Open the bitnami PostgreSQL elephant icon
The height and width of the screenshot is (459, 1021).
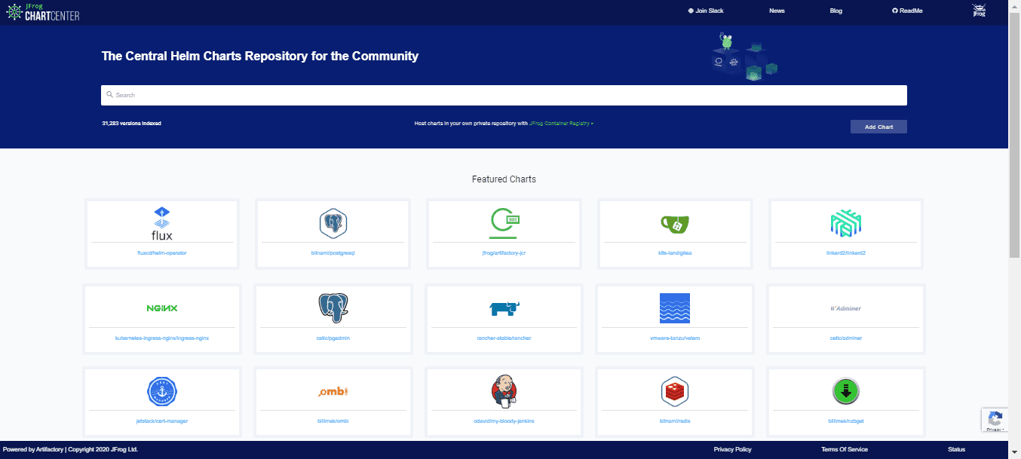click(x=333, y=224)
